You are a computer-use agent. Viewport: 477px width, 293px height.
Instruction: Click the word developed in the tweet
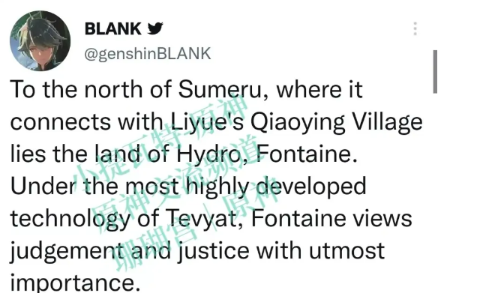click(x=311, y=187)
